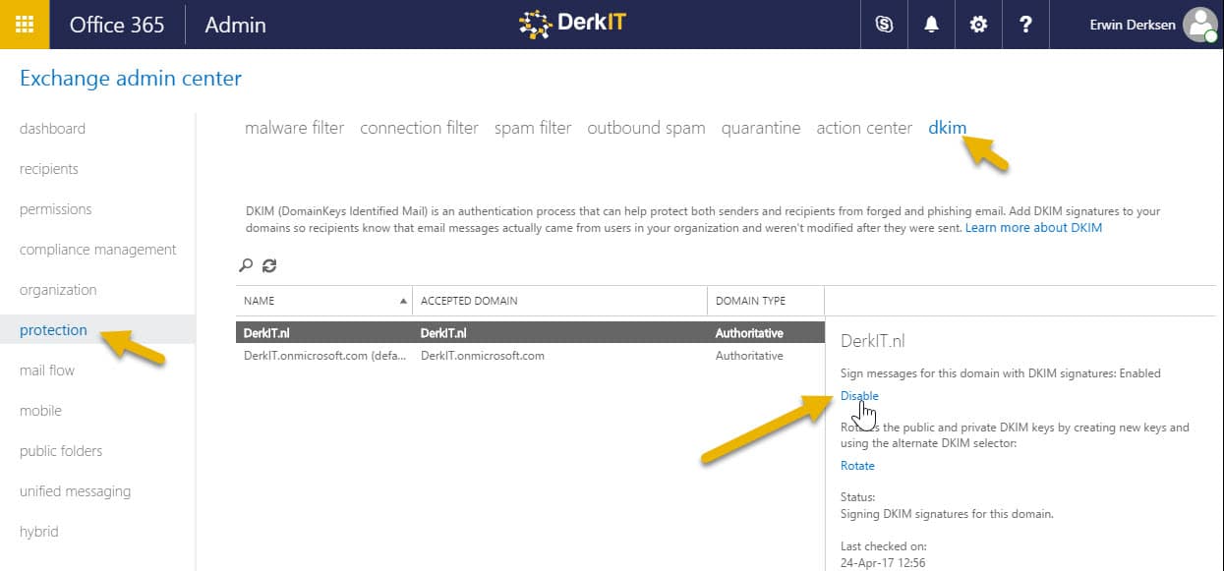1224x571 pixels.
Task: Open the malware filter tab
Action: (x=295, y=128)
